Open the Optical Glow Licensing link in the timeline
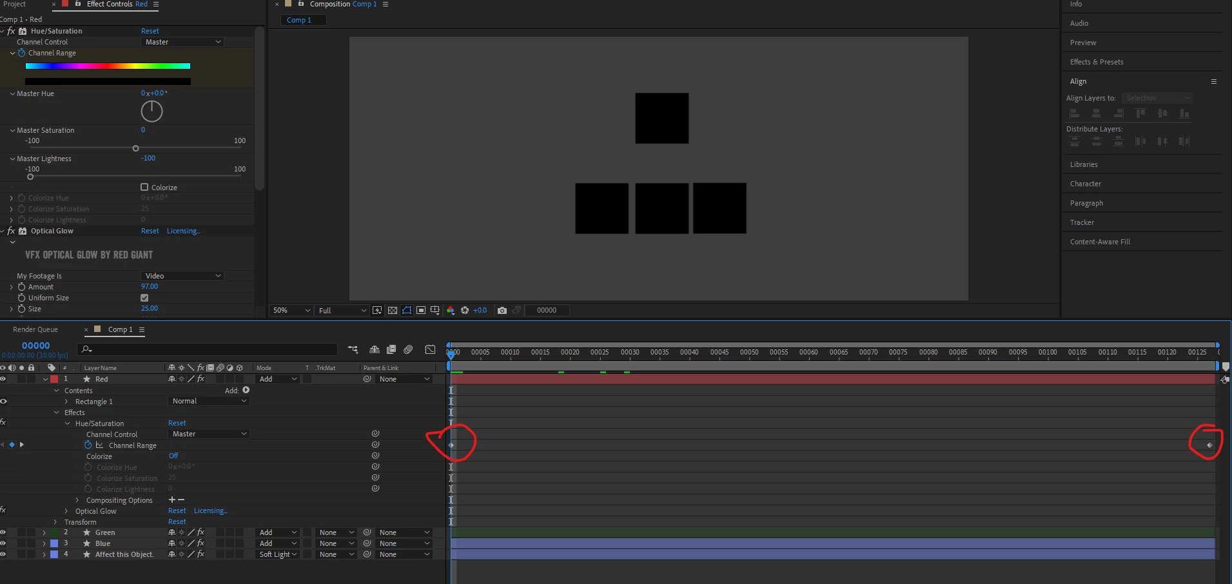Image resolution: width=1232 pixels, height=584 pixels. (210, 511)
